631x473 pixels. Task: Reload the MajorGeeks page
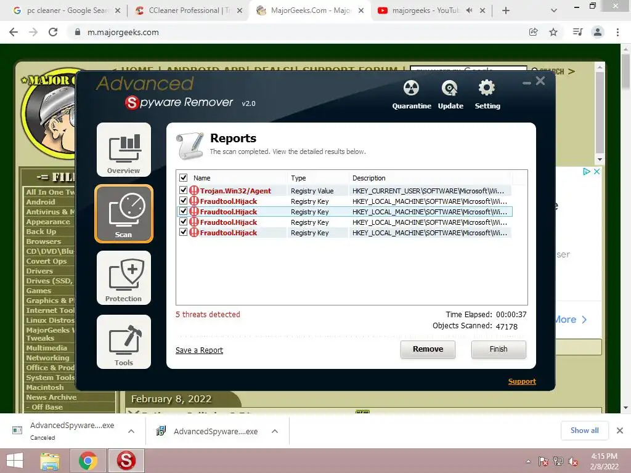coord(53,32)
